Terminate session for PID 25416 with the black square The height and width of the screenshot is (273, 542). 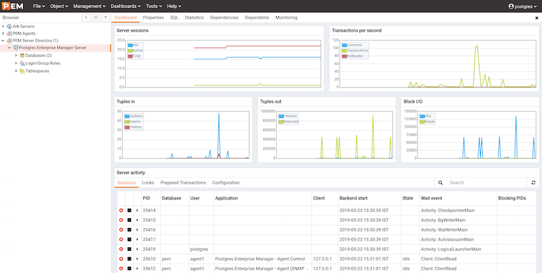(129, 230)
